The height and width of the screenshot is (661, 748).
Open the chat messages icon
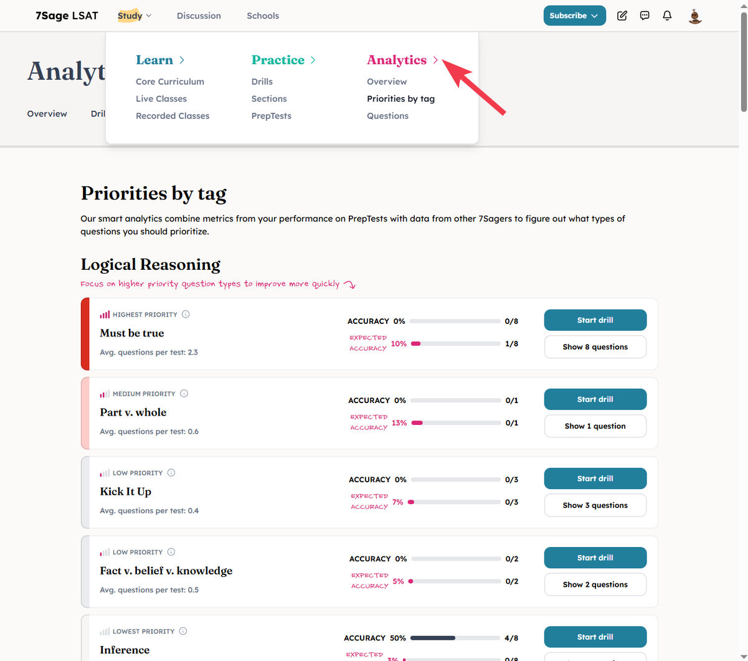point(645,16)
